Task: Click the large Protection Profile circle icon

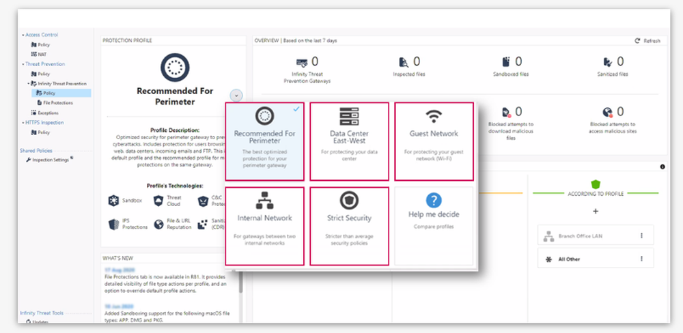Action: point(175,68)
